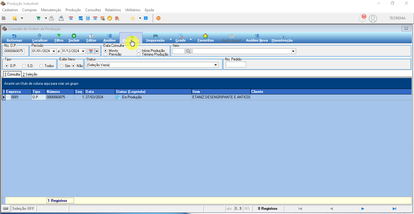Select the Previsão radio button
Image resolution: width=414 pixels, height=214 pixels.
105,54
